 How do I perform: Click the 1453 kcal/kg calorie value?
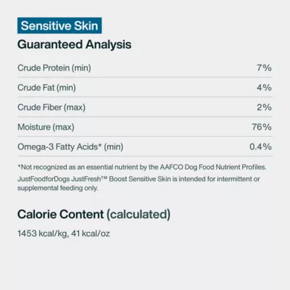[x=42, y=233]
